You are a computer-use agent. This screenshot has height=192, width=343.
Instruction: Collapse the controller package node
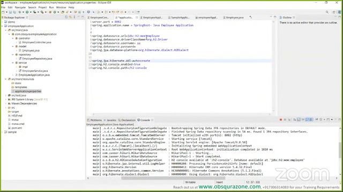coord(13,38)
